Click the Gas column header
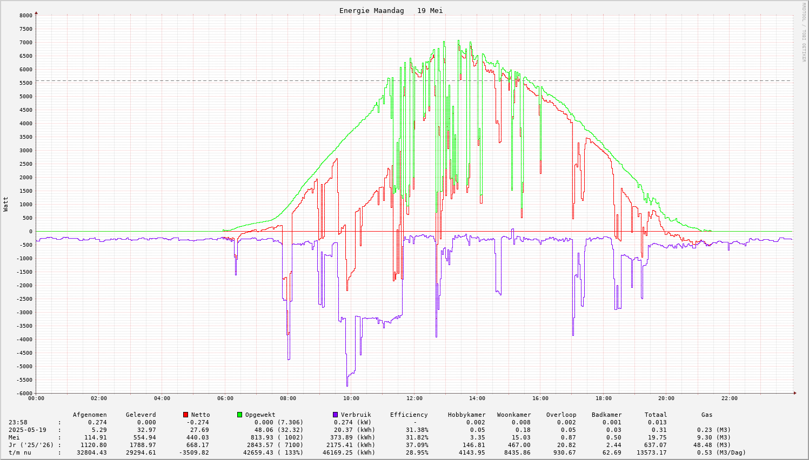Image resolution: width=809 pixels, height=460 pixels. [707, 415]
